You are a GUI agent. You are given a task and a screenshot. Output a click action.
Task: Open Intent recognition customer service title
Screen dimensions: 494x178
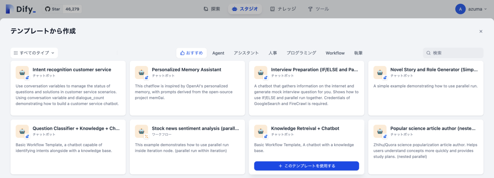pyautogui.click(x=72, y=69)
